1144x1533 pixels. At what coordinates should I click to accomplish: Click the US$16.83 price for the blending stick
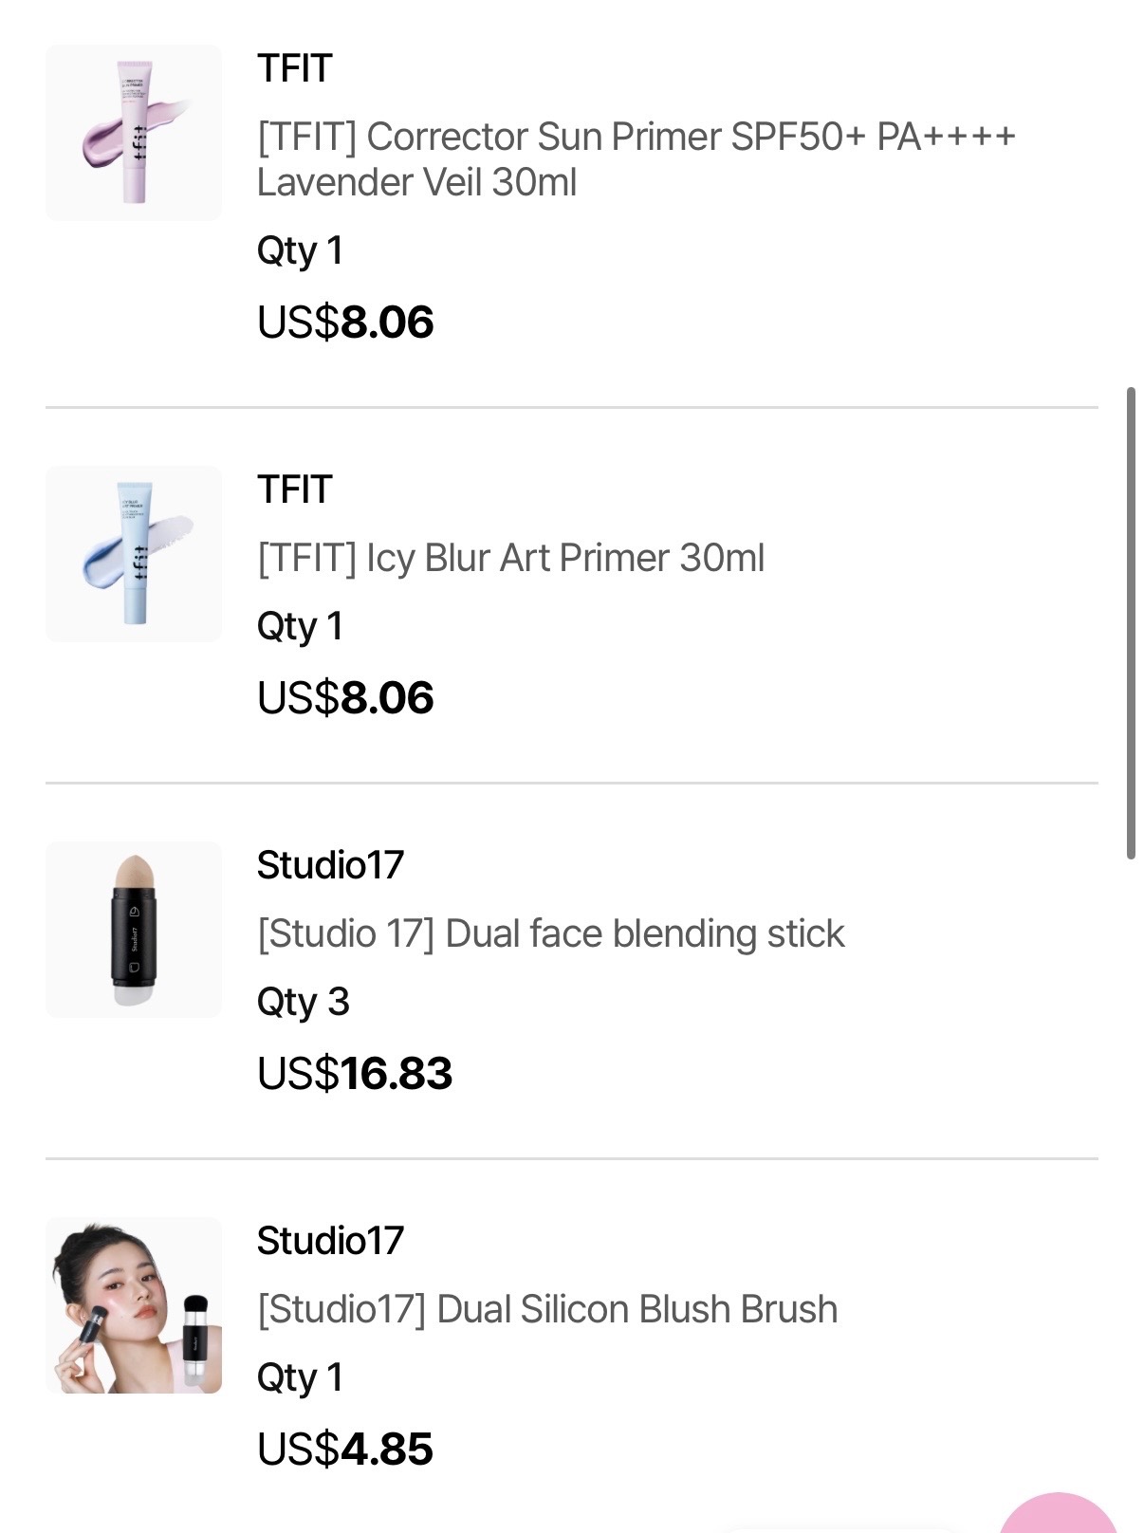coord(355,1074)
